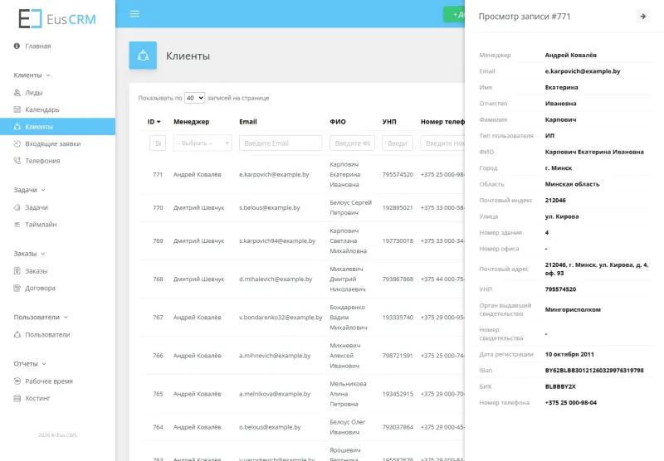This screenshot has width=664, height=461.
Task: Open Таймлайн menu item
Action: (x=41, y=225)
